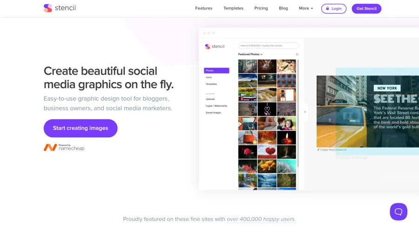The width and height of the screenshot is (419, 232).
Task: Select the country road photo thumbnail
Action: coord(248,81)
